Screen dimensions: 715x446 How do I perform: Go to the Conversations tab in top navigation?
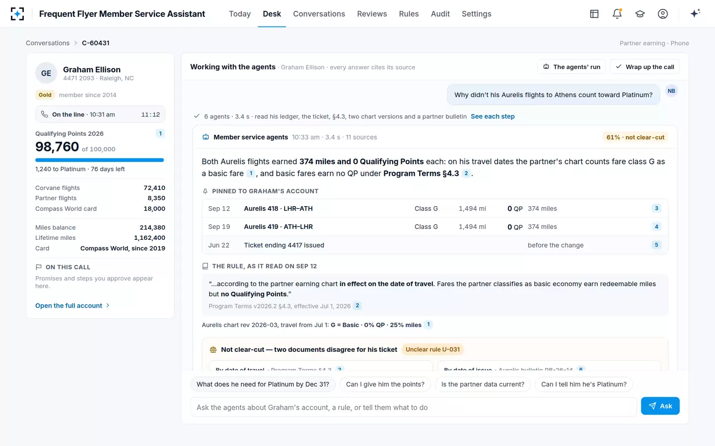[319, 14]
